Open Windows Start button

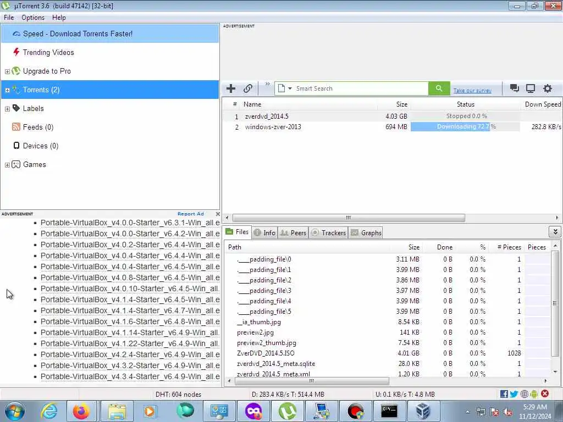coord(15,411)
